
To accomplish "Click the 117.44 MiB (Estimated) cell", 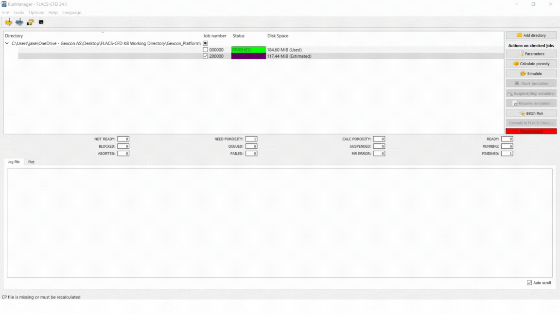I will pyautogui.click(x=289, y=56).
